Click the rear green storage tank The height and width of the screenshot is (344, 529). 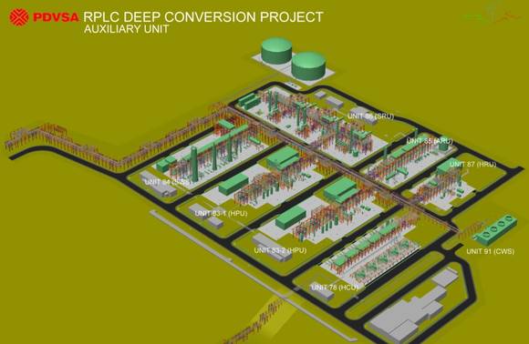pyautogui.click(x=276, y=50)
